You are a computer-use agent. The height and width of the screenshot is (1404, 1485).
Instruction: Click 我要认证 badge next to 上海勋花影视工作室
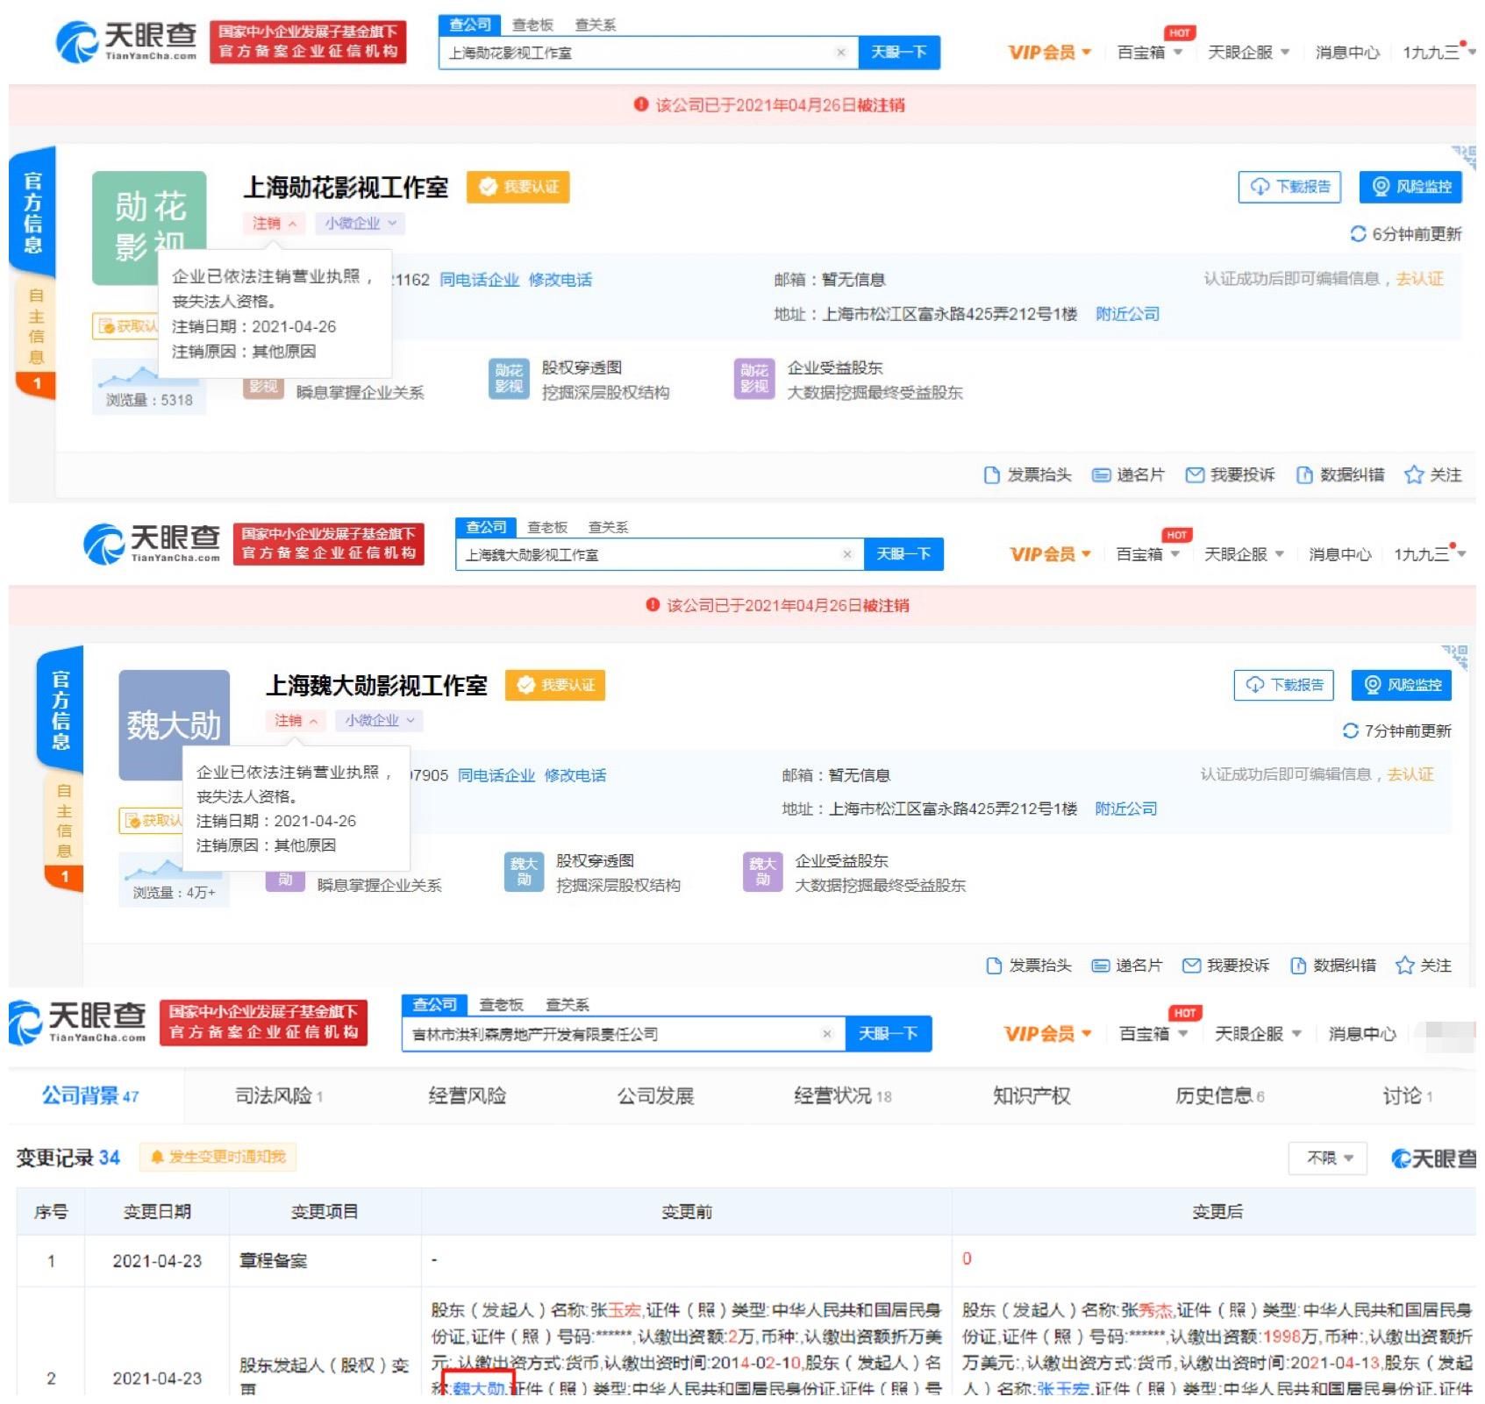click(518, 187)
